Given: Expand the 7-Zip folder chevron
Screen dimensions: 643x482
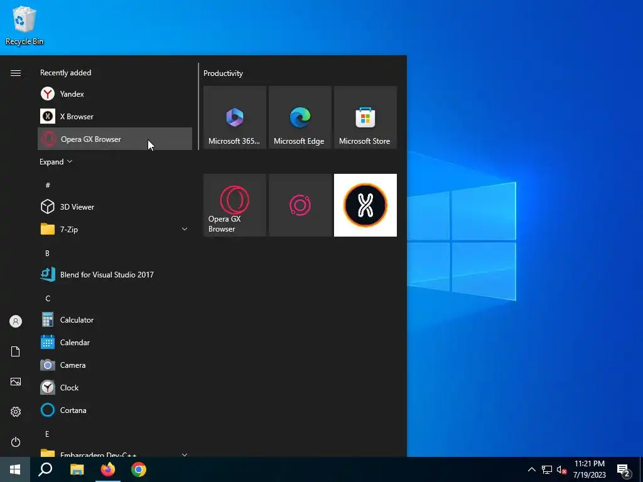Looking at the screenshot, I should [x=185, y=230].
